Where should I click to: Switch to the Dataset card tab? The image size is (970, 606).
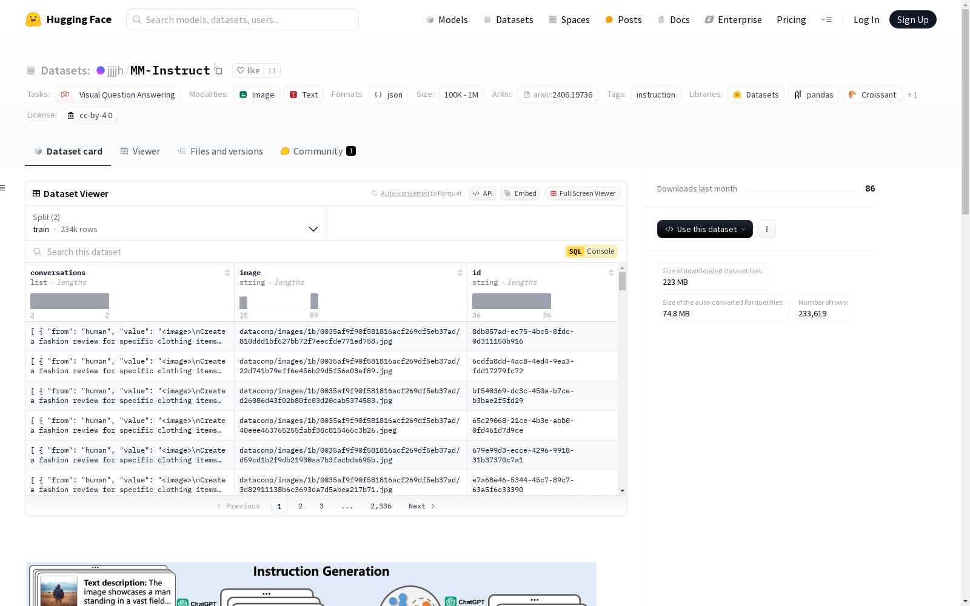[68, 151]
